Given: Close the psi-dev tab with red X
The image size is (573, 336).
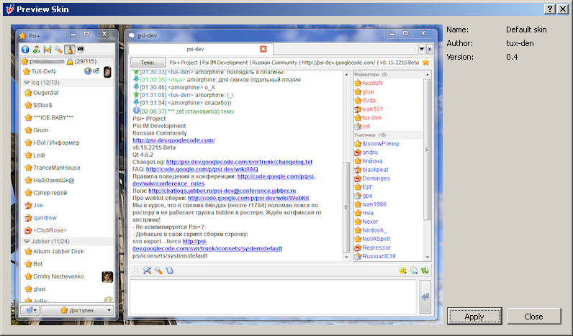Looking at the screenshot, I should (x=263, y=49).
